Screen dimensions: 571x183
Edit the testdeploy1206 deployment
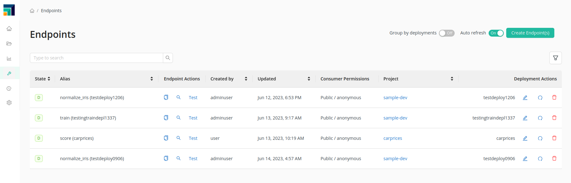click(x=525, y=98)
